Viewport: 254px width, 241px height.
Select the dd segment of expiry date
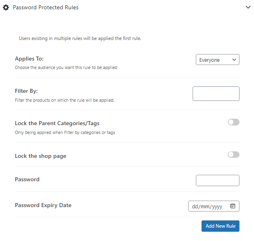pyautogui.click(x=195, y=207)
